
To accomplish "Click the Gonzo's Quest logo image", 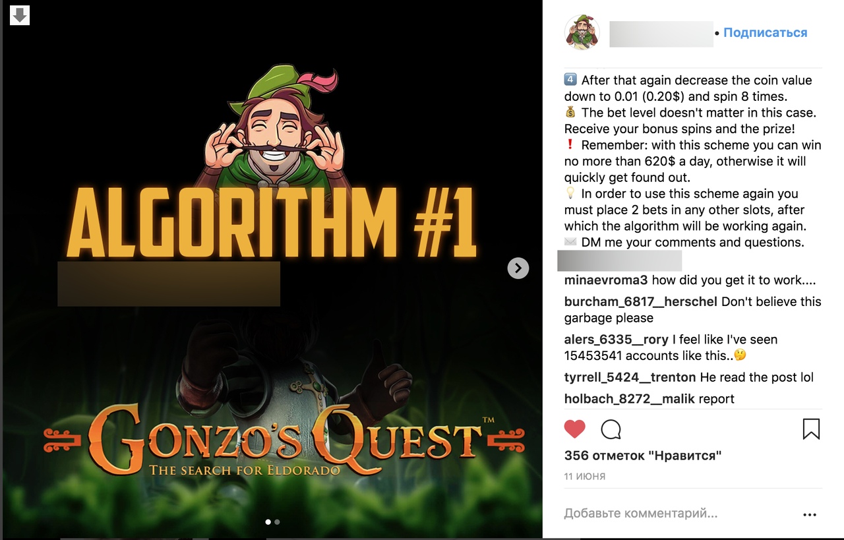I will point(284,437).
